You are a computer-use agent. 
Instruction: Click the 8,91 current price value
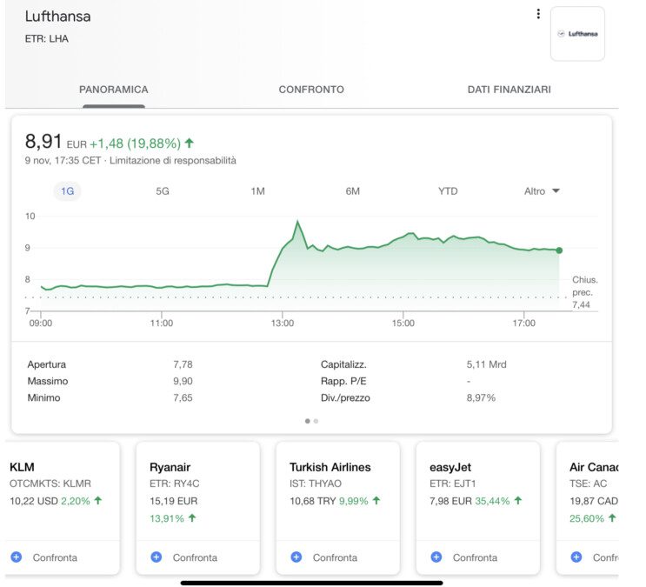(x=43, y=142)
